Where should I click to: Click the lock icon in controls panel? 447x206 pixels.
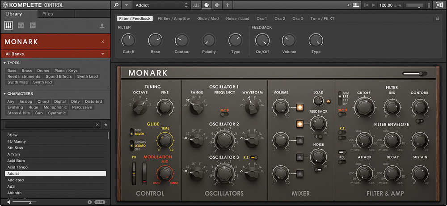click(438, 18)
